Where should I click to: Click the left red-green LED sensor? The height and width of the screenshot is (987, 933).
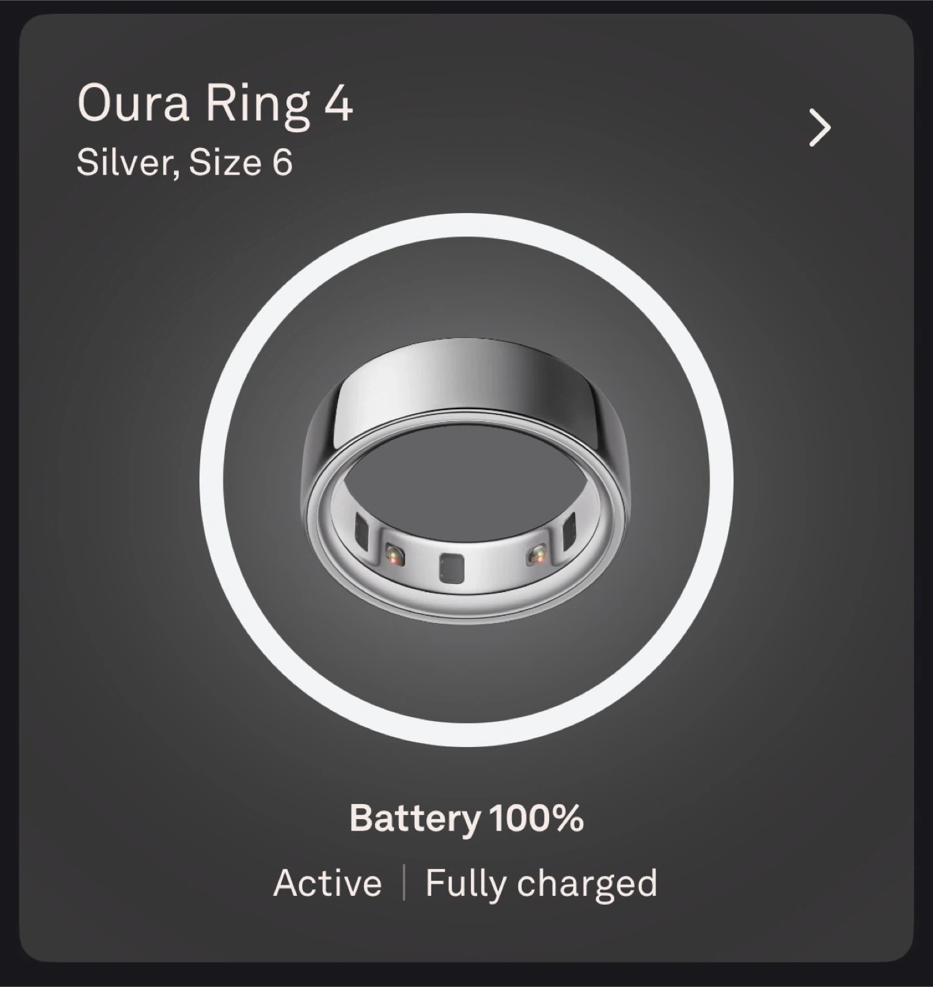pyautogui.click(x=394, y=553)
